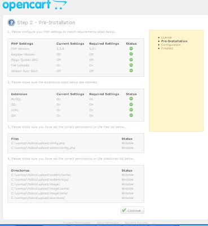The width and height of the screenshot is (208, 226).
Task: Click the 'MySQL:' extension label
Action: [16, 99]
